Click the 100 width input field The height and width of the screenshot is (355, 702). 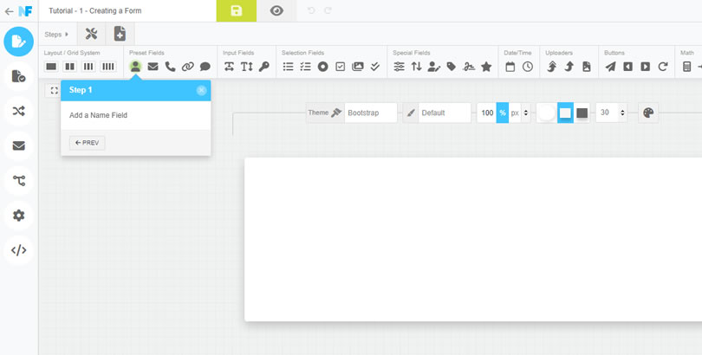(487, 113)
